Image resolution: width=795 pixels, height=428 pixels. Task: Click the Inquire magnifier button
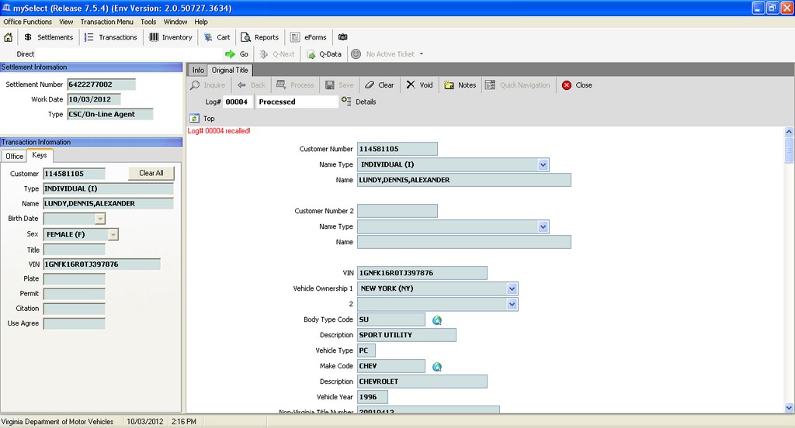click(x=208, y=85)
